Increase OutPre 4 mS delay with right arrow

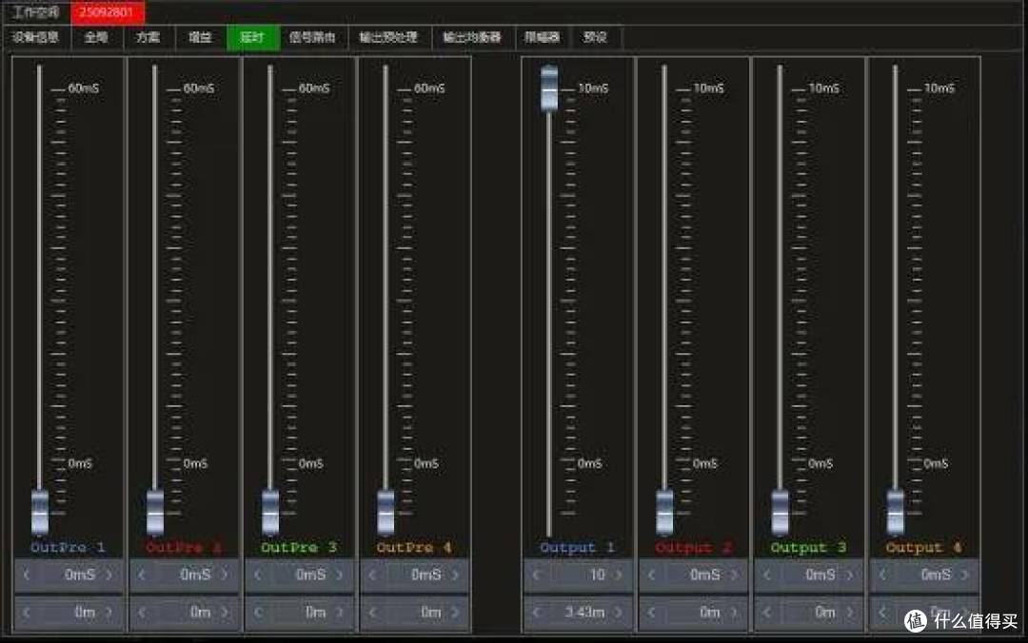455,575
